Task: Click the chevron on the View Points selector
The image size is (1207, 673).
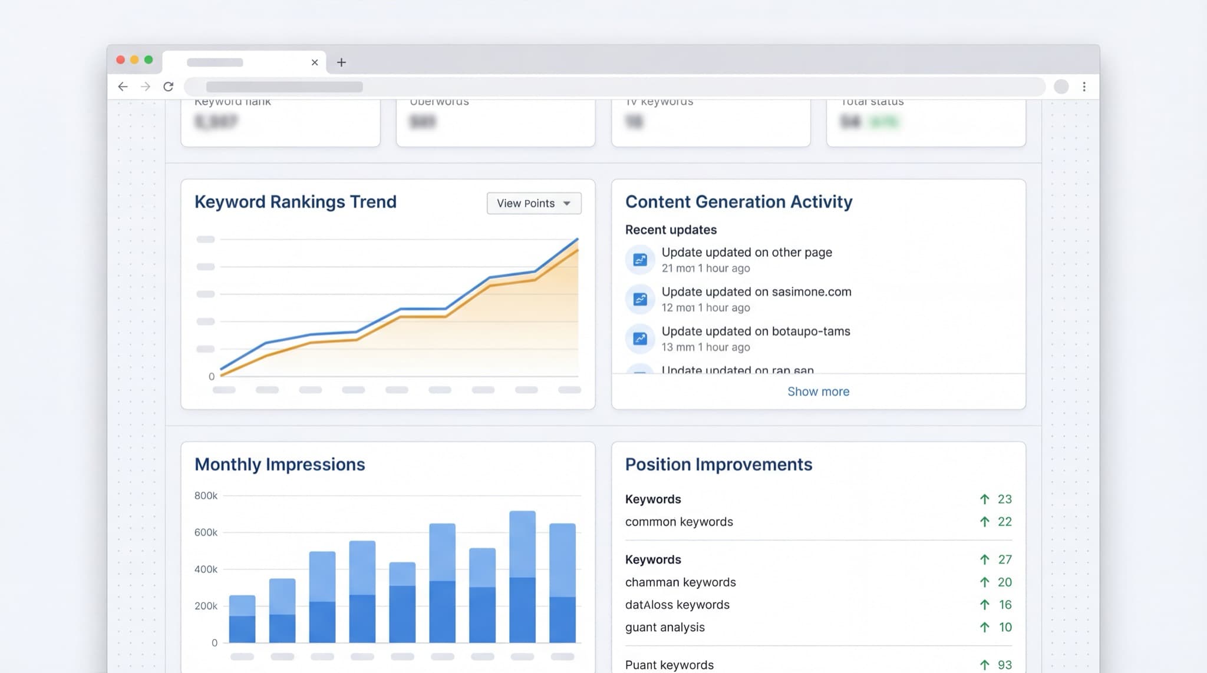Action: click(x=566, y=203)
